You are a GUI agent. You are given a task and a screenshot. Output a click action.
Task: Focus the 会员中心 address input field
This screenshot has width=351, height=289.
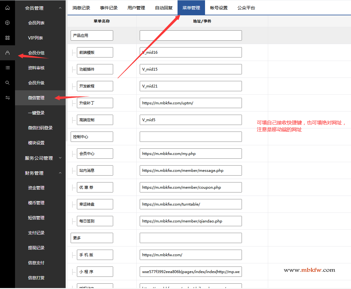pyautogui.click(x=191, y=154)
